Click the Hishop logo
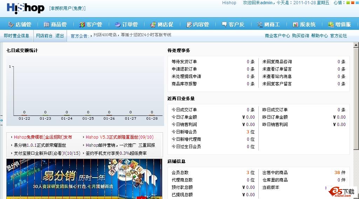The width and height of the screenshot is (359, 199). pos(25,8)
